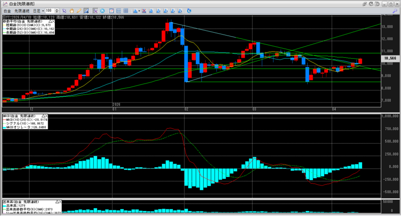Open the detached window copy icon
The width and height of the screenshot is (401, 216).
(378, 4)
